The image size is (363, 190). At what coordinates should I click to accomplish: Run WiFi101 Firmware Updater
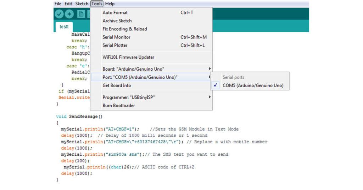pyautogui.click(x=128, y=57)
